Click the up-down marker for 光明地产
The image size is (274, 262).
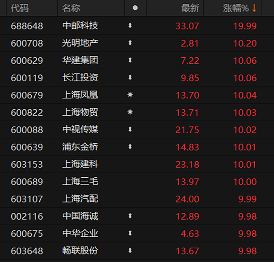tap(130, 43)
